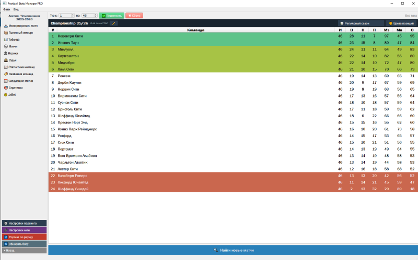
Task: Select the Чарльтон Атлетик row
Action: click(x=233, y=162)
